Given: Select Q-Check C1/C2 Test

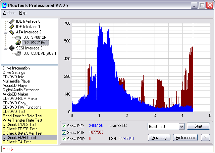Looking at the screenshot, I should pos(30,125).
